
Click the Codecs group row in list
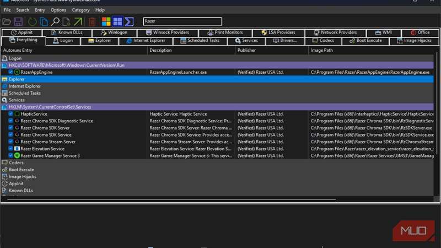(16, 163)
